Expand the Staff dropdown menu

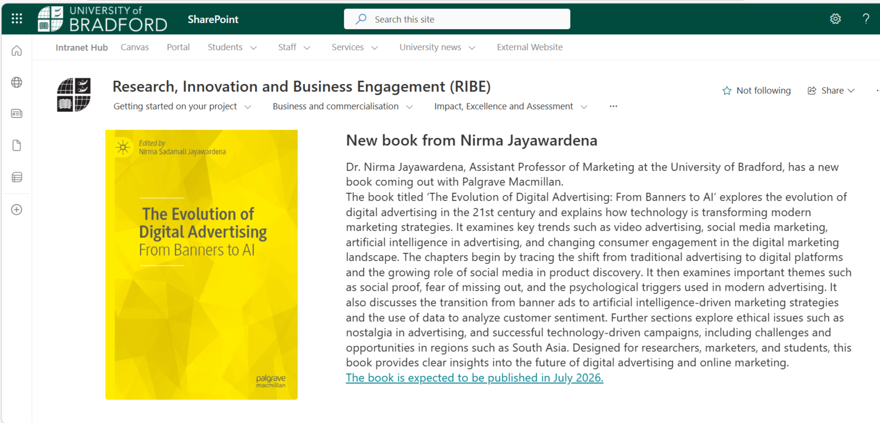[294, 47]
